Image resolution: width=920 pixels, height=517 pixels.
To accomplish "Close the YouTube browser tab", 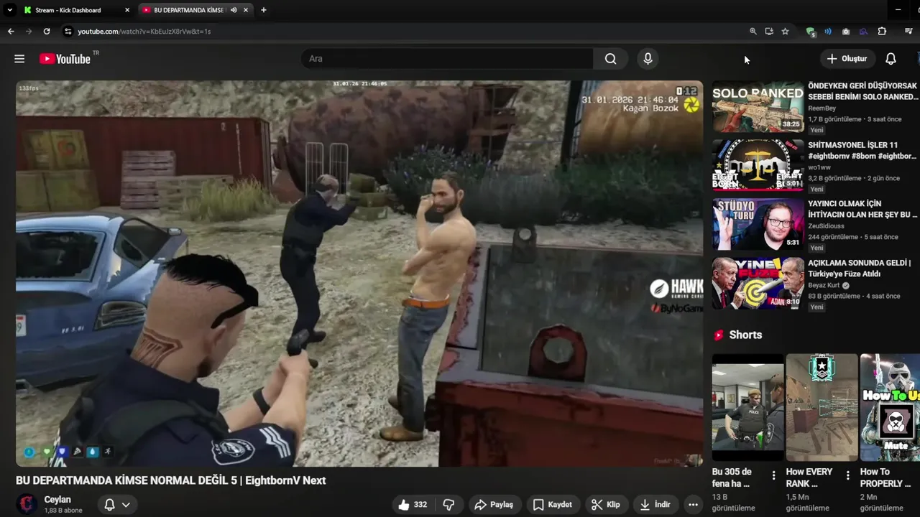I will click(246, 10).
